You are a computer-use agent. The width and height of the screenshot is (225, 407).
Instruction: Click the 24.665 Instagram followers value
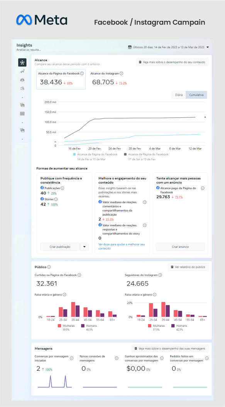pos(137,284)
